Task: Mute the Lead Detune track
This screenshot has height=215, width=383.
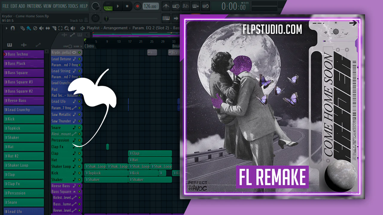Action: tap(80, 59)
